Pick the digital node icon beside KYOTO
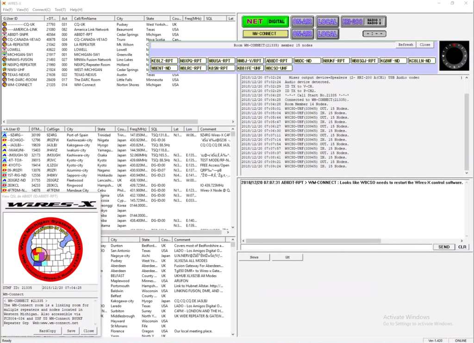 [x=5, y=165]
